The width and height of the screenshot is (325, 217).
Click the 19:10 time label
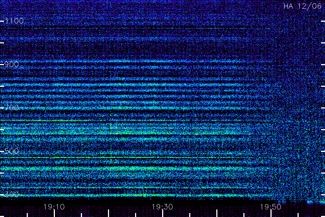(54, 207)
